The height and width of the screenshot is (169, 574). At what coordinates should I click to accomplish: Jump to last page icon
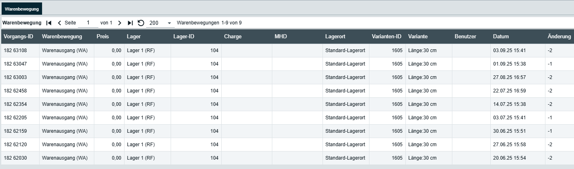(130, 23)
